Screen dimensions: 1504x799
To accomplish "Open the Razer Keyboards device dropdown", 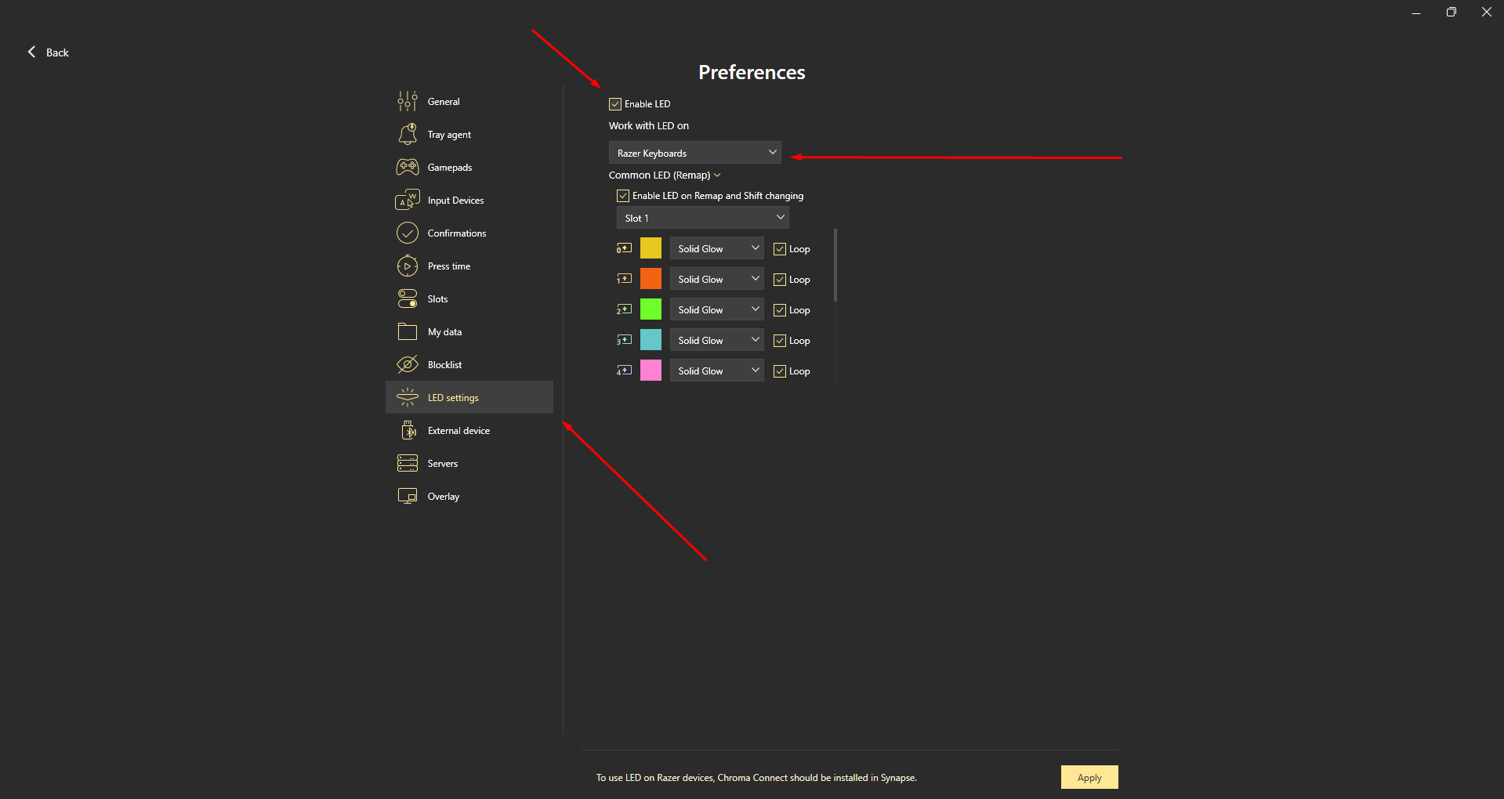I will click(x=694, y=153).
